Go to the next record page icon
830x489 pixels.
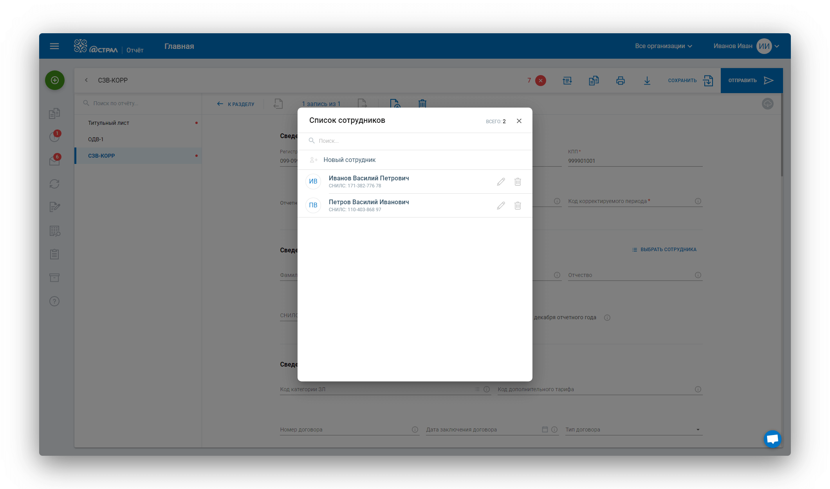point(363,104)
